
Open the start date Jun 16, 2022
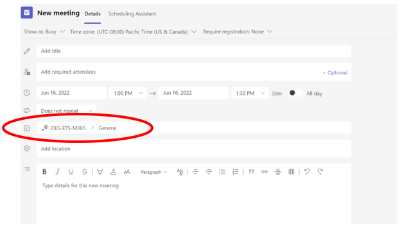click(x=71, y=93)
